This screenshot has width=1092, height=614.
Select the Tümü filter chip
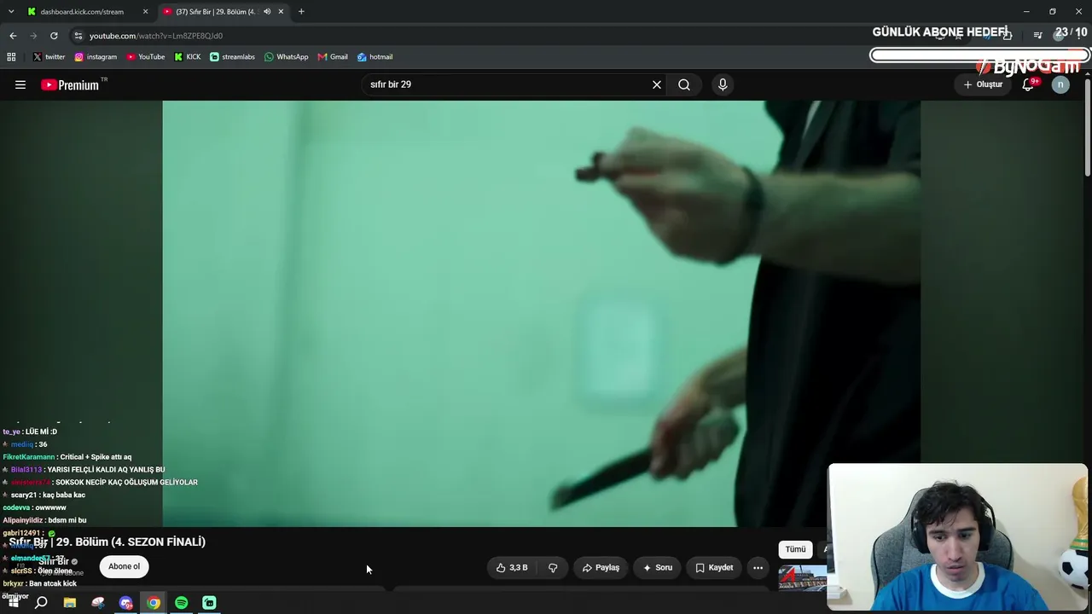click(x=795, y=549)
